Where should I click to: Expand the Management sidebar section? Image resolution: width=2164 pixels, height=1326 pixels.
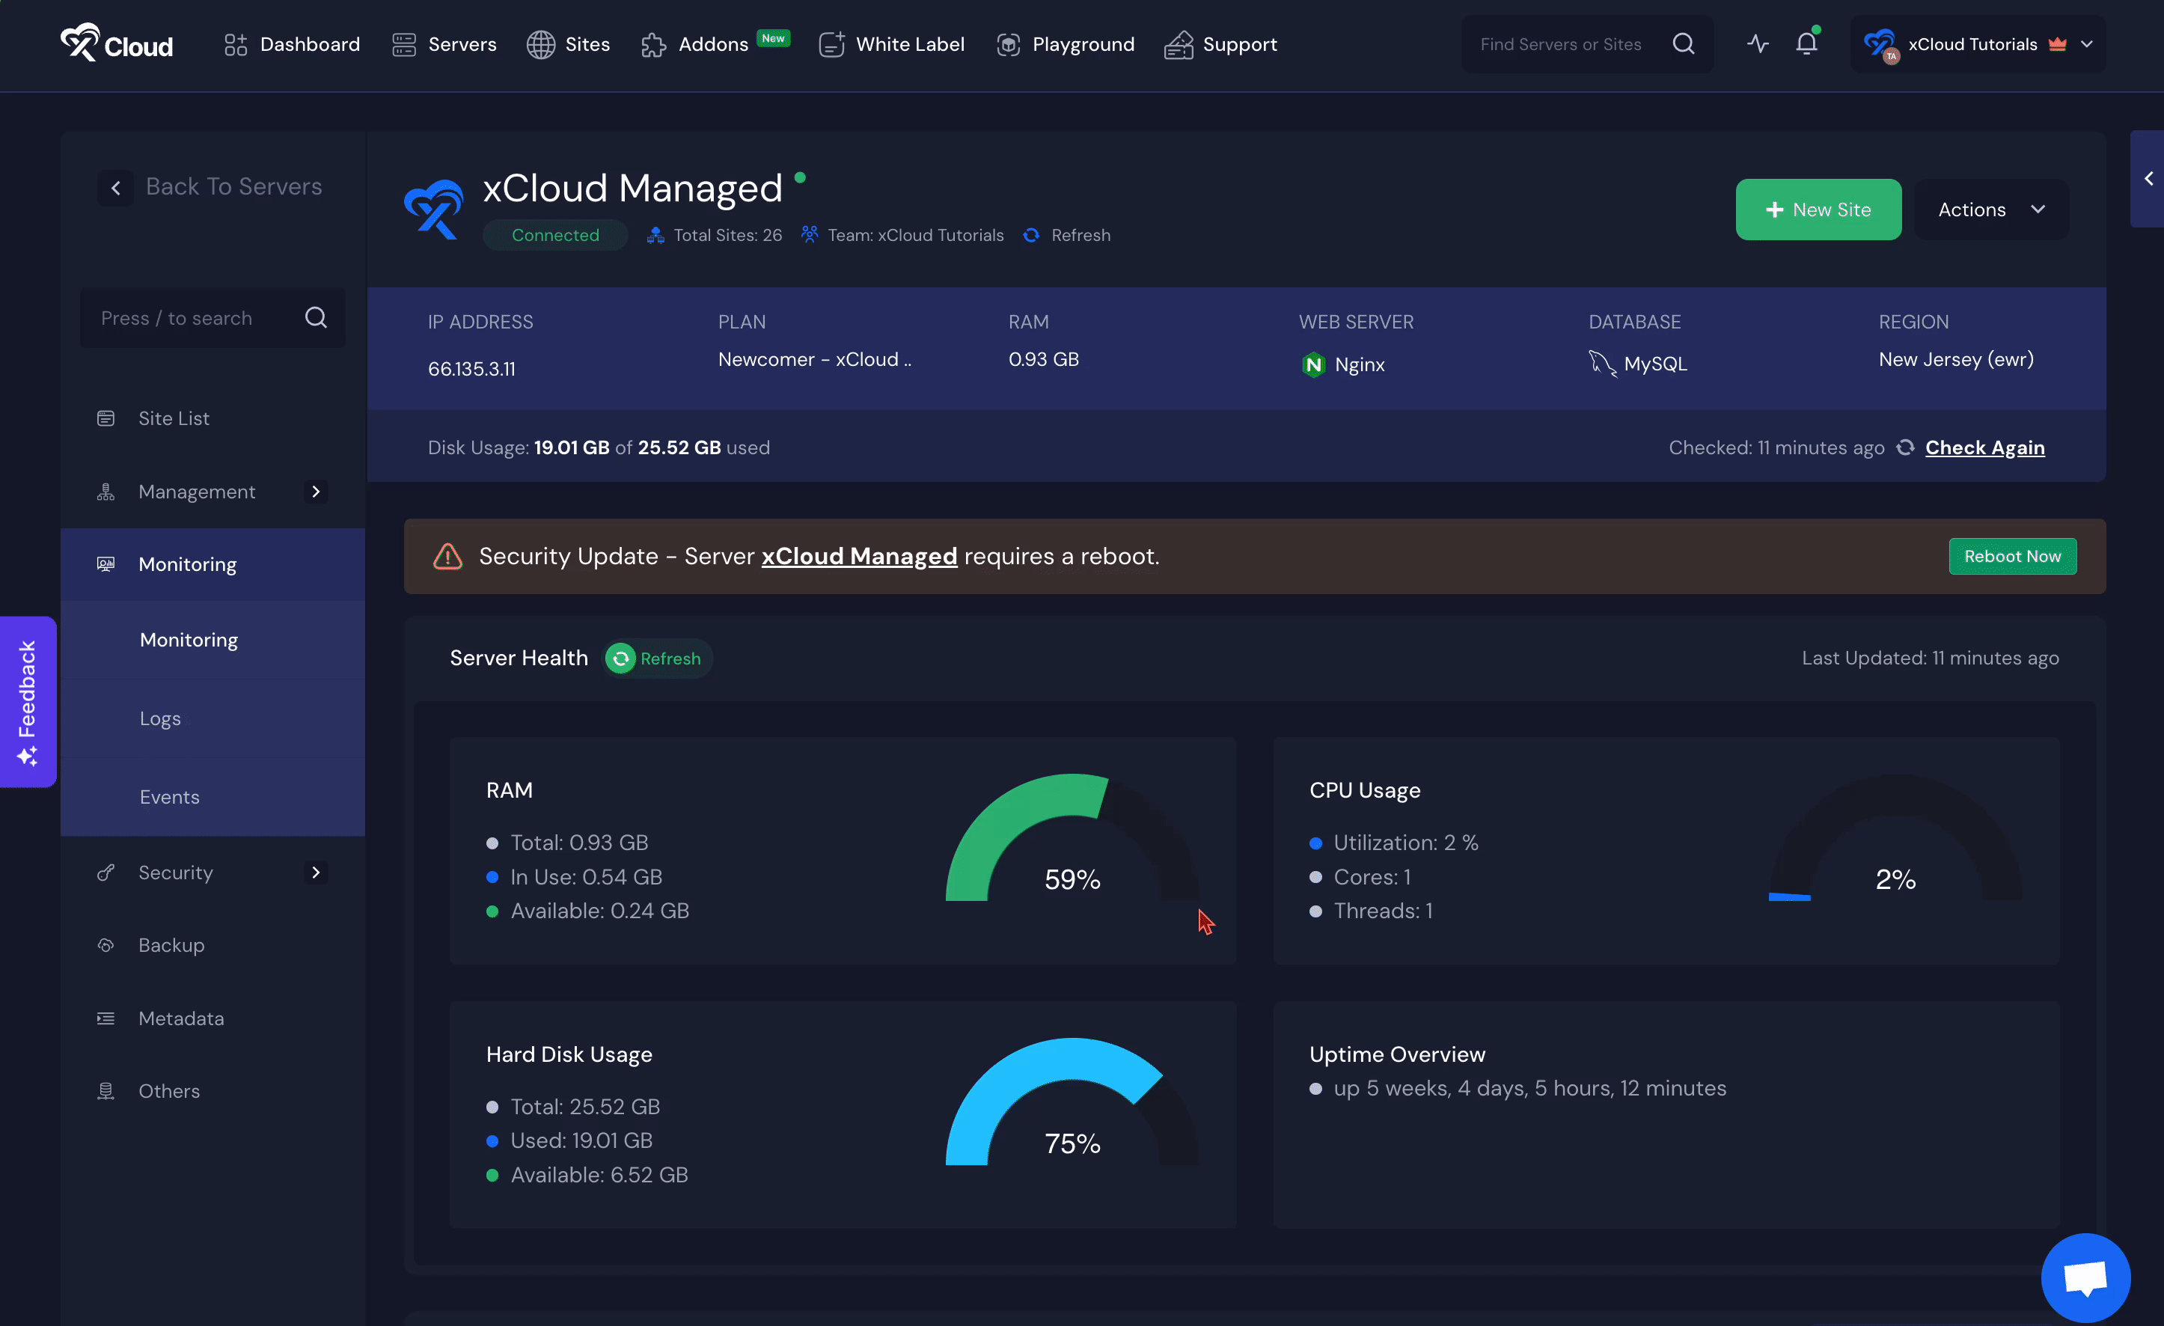[x=315, y=492]
